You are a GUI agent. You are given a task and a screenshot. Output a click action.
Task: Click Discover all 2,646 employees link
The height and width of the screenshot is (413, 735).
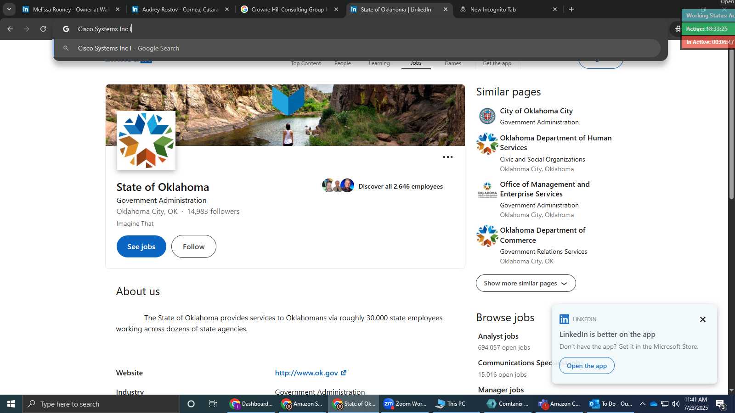tap(401, 186)
